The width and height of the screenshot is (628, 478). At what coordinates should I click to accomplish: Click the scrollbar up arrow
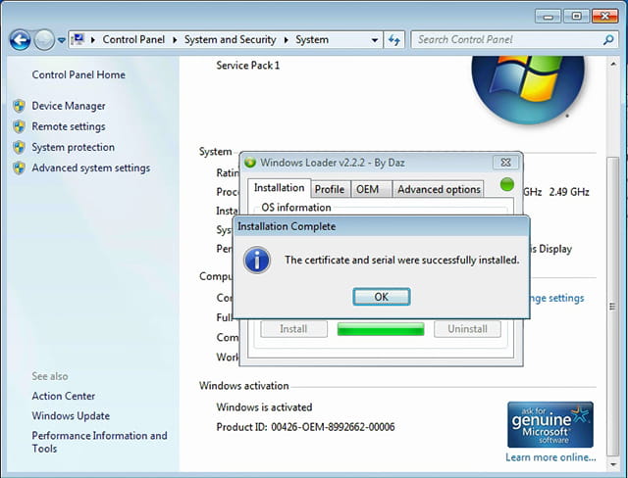[613, 64]
